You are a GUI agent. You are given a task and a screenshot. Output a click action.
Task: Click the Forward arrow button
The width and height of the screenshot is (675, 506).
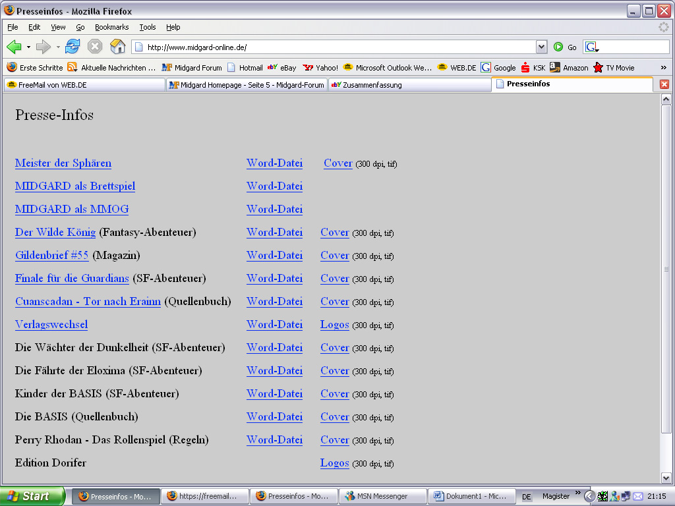click(x=43, y=47)
